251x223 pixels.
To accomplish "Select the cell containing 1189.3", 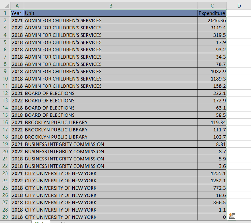I will click(x=212, y=79).
